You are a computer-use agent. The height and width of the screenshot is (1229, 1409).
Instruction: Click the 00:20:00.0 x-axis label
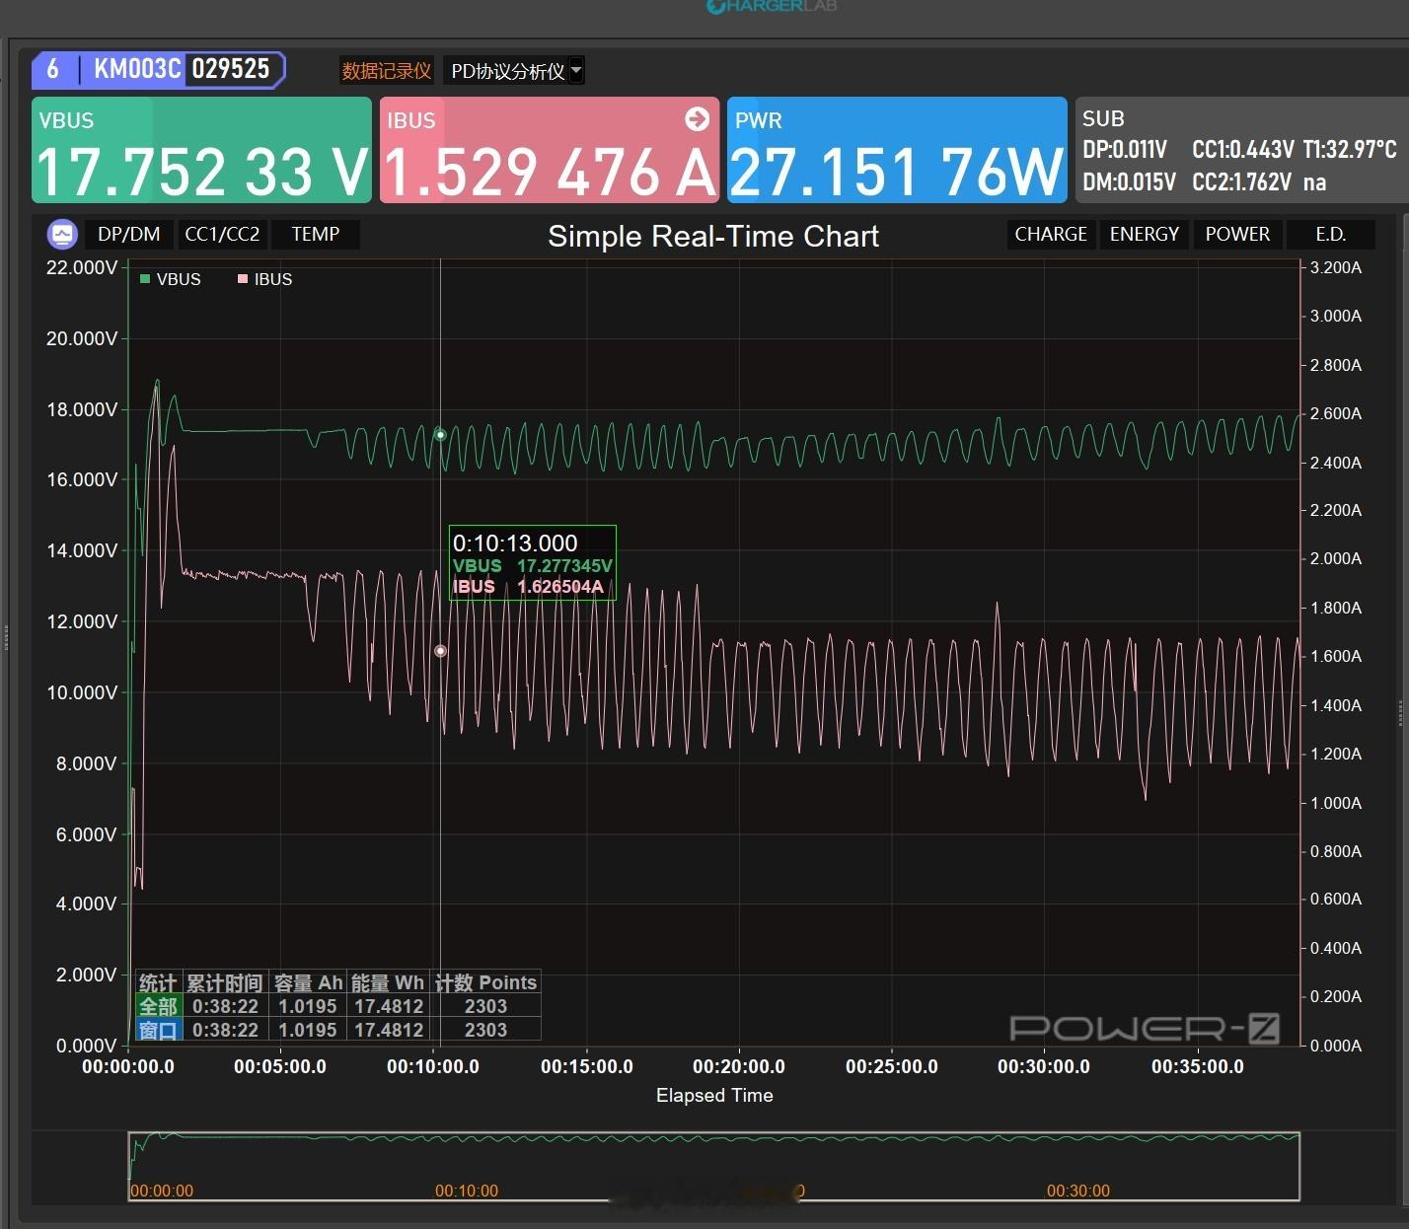(739, 1066)
